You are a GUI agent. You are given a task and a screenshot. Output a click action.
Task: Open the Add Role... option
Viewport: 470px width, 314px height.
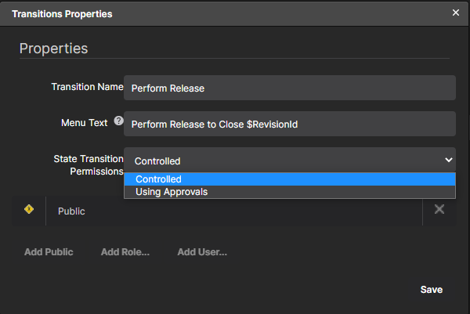125,252
